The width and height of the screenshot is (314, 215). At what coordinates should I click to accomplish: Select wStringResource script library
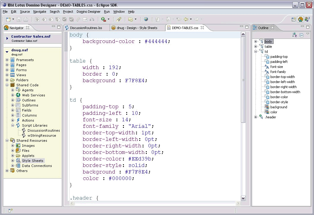(42, 136)
